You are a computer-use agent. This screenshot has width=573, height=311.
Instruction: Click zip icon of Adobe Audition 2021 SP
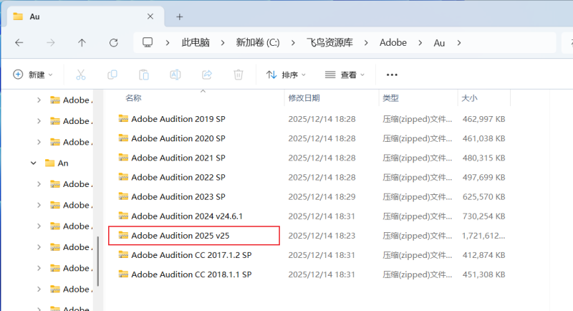point(123,157)
